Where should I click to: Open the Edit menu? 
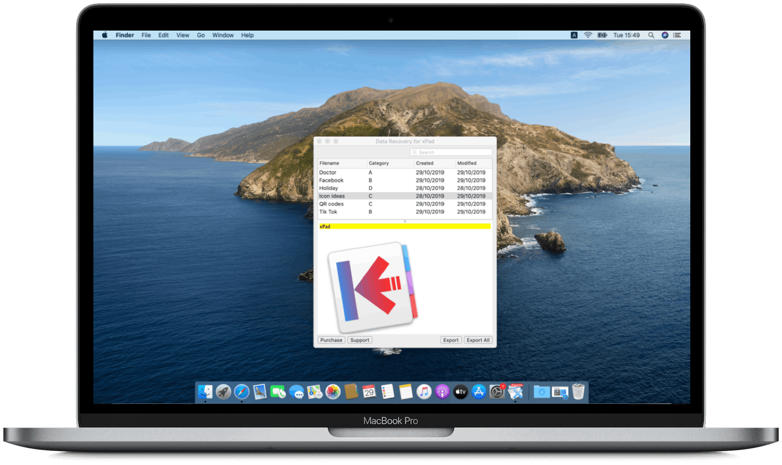coord(163,35)
